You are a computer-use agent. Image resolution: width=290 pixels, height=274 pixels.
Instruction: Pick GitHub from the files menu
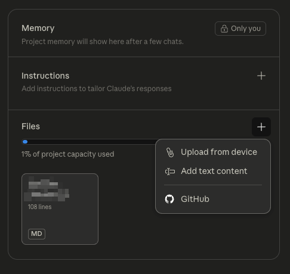pyautogui.click(x=213, y=199)
